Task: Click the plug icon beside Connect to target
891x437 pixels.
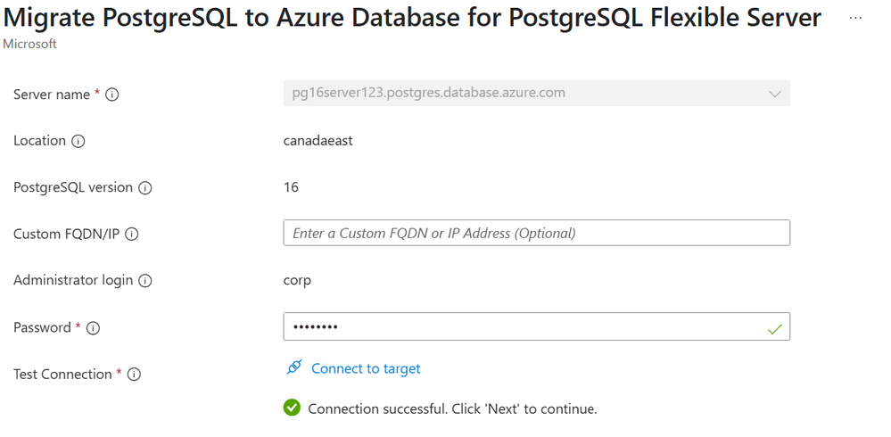Action: (x=295, y=368)
